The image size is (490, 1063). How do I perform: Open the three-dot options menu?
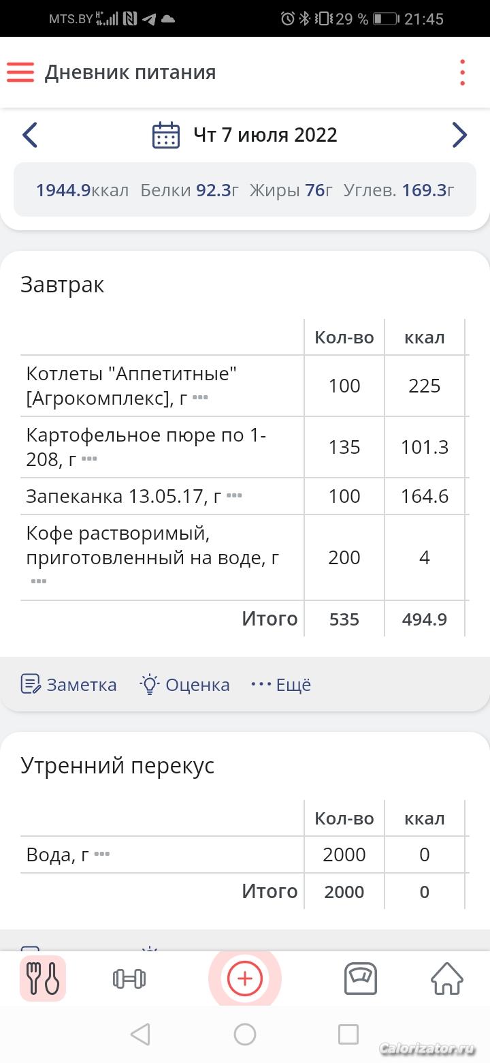tap(462, 72)
